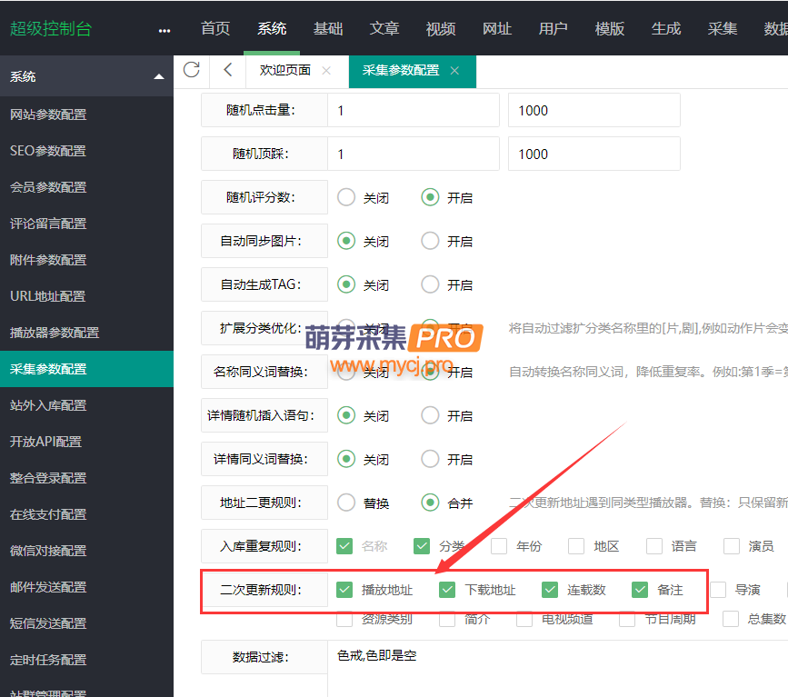Viewport: 788px width, 697px height.
Task: Uncheck 下载地址 in 二次更新规则
Action: [447, 590]
